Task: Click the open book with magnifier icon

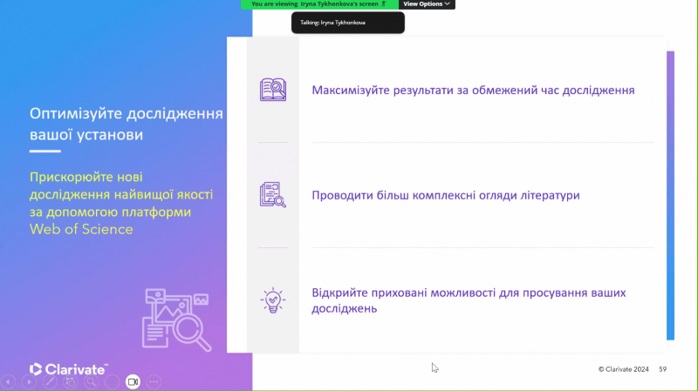Action: 273,90
